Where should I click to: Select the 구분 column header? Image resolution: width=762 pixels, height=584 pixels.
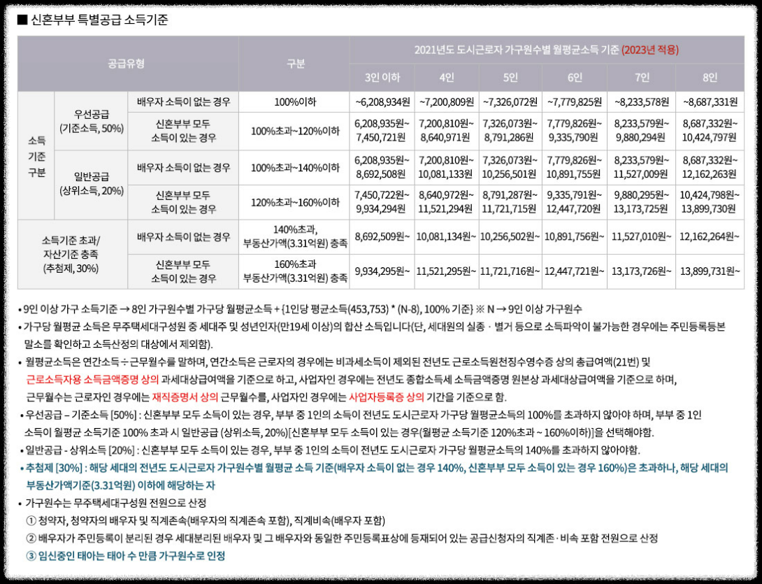pos(294,62)
